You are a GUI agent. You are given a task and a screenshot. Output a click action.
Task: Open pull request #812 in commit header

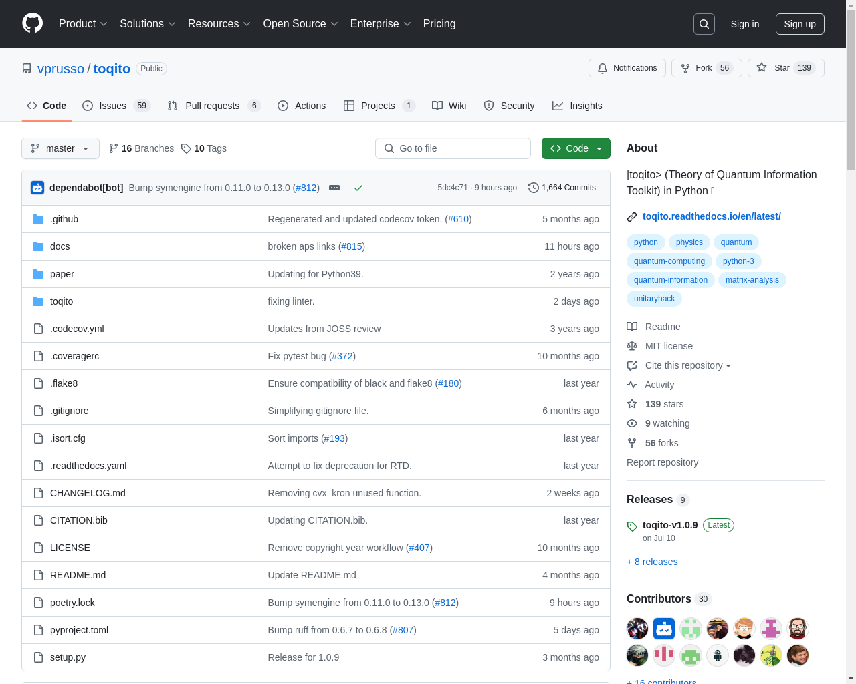coord(306,188)
